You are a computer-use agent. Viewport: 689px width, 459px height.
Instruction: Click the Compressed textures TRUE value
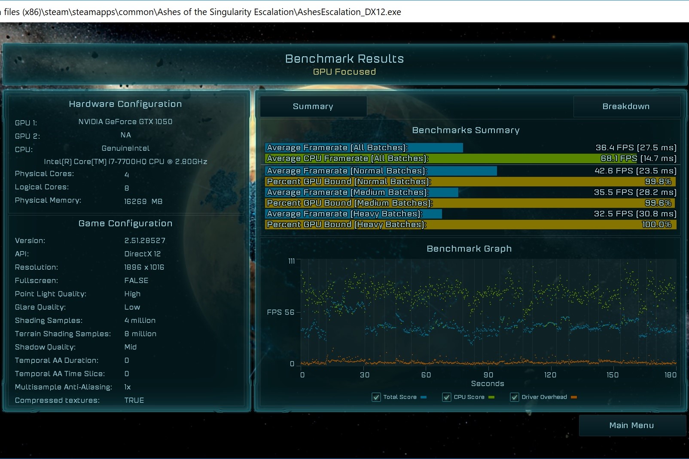coord(134,400)
